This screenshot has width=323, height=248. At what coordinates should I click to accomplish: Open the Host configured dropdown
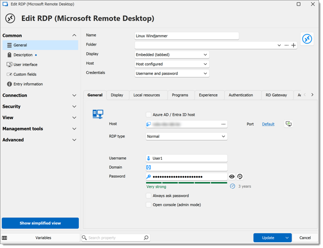pos(172,64)
